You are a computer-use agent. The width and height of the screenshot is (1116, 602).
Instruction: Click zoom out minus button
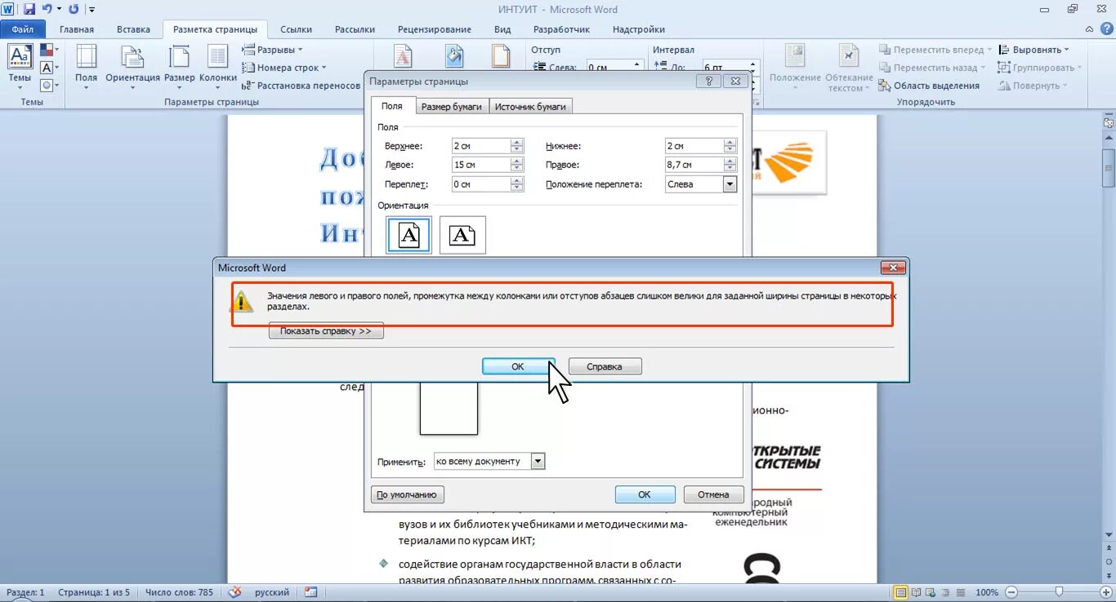[x=1011, y=592]
